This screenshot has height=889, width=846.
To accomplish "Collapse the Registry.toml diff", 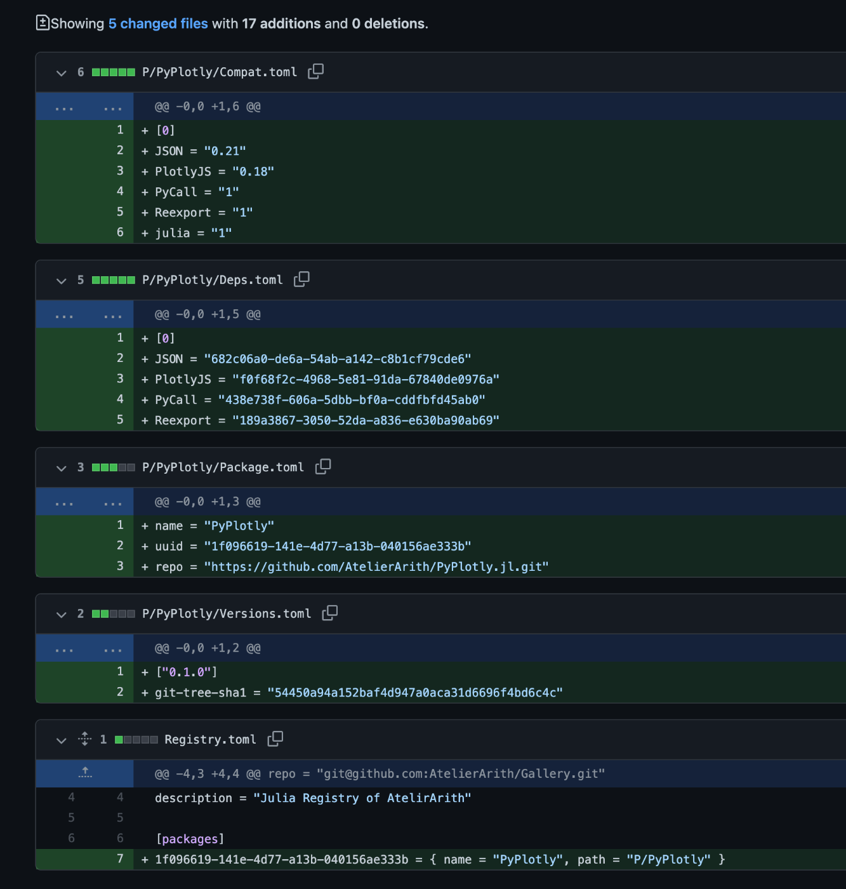I will pos(62,740).
